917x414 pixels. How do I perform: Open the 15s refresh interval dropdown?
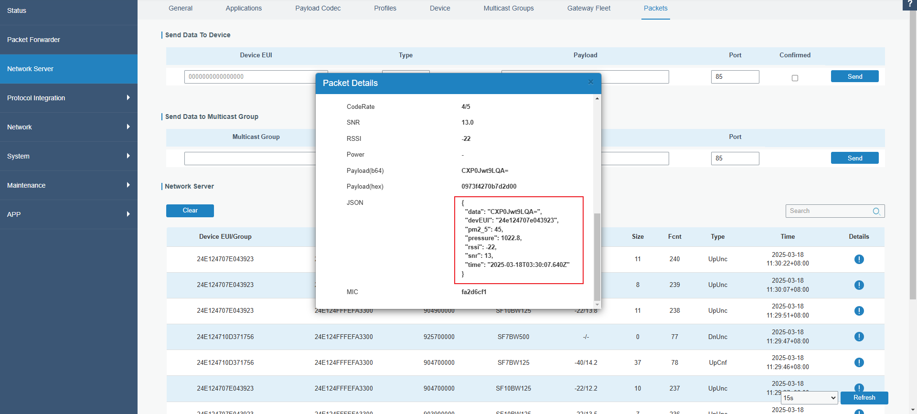pyautogui.click(x=810, y=398)
